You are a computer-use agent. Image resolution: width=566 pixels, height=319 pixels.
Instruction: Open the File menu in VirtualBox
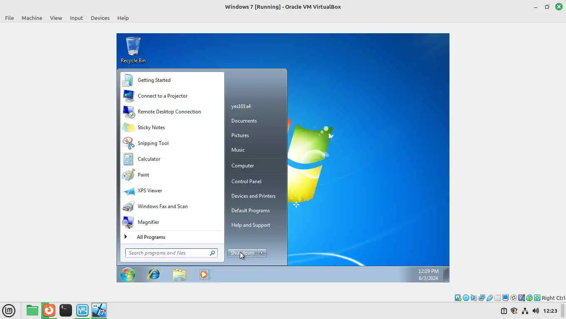[10, 18]
